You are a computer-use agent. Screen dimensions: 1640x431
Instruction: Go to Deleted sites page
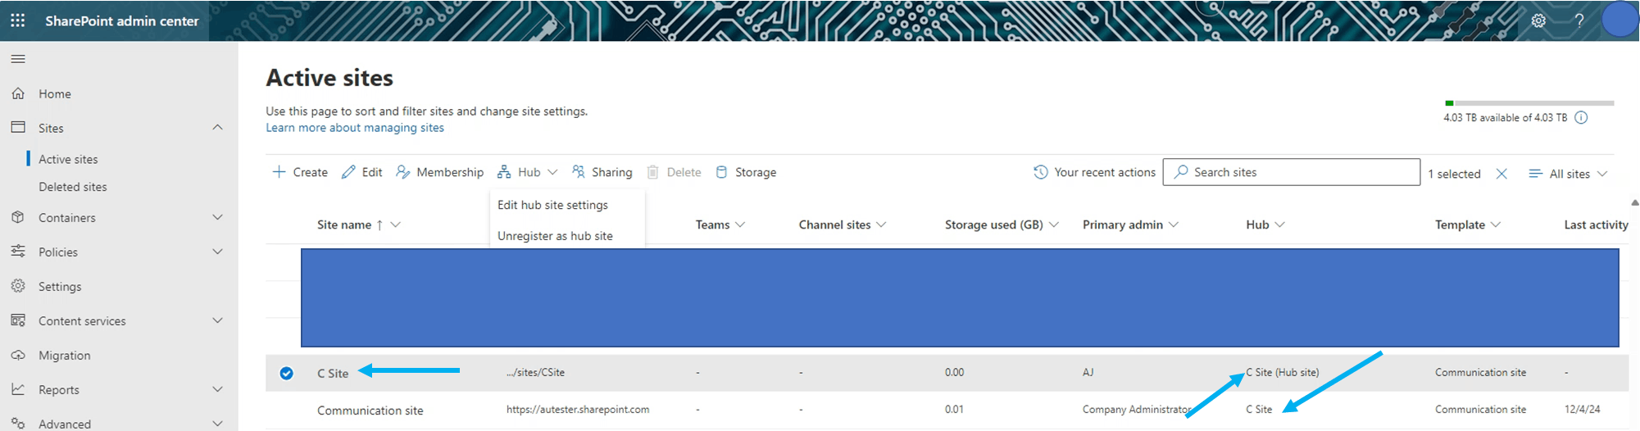click(x=73, y=187)
